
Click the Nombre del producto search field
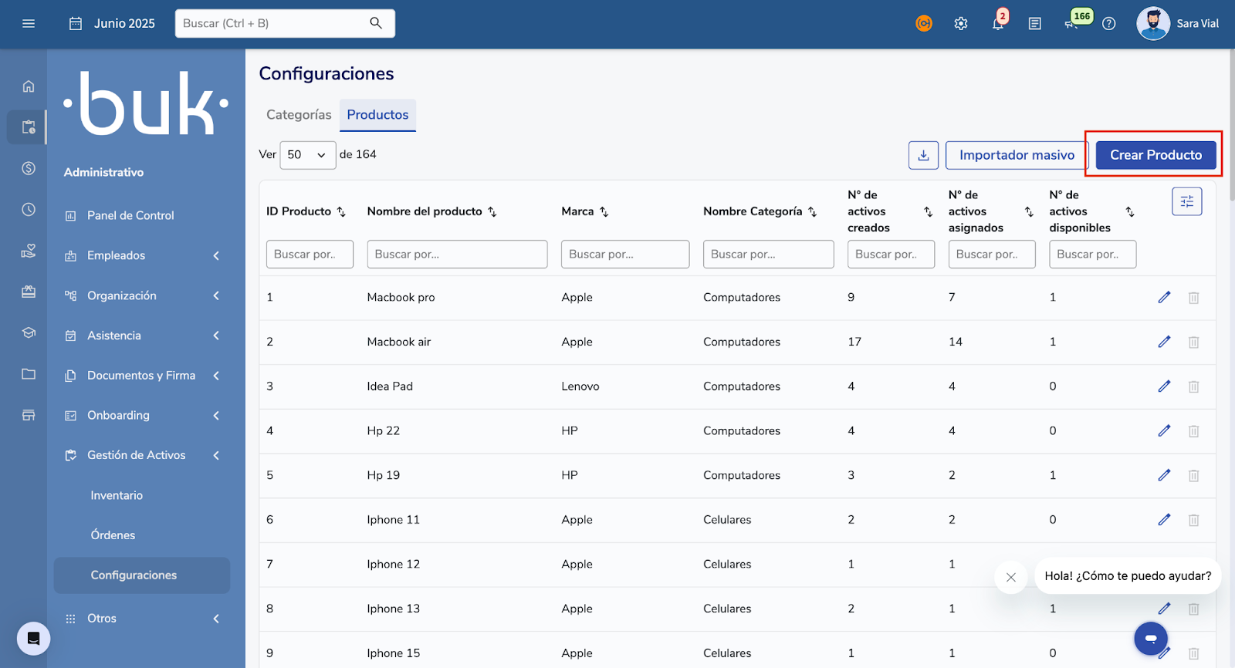[457, 255]
